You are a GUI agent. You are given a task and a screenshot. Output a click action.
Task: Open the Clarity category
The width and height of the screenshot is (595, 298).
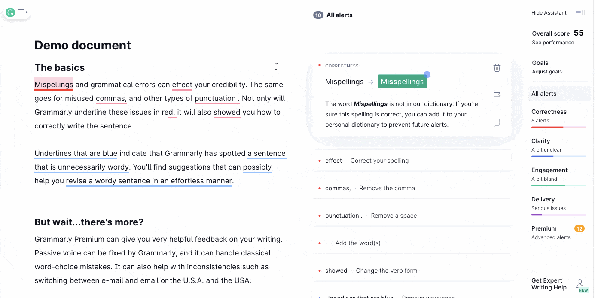(x=541, y=141)
